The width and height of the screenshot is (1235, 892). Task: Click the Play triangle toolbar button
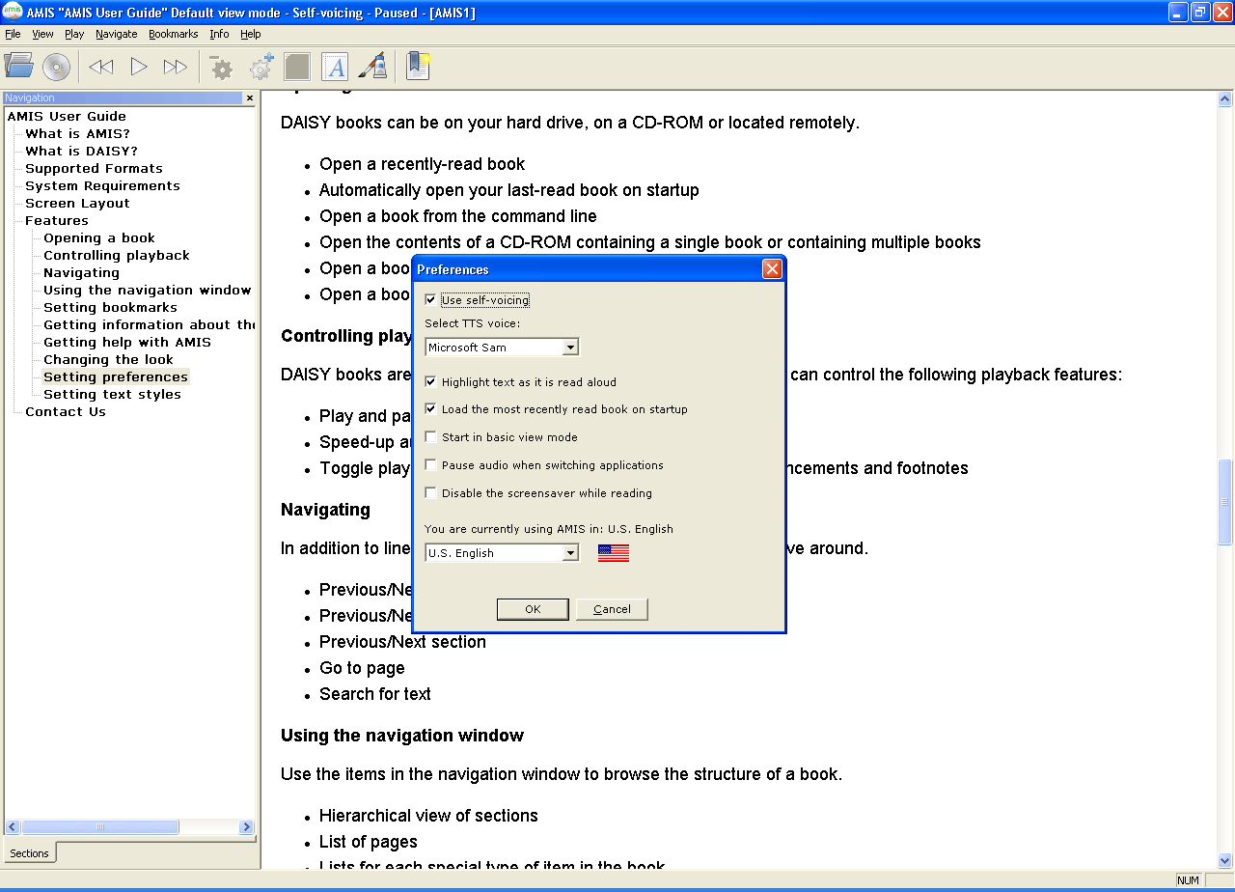(x=139, y=67)
